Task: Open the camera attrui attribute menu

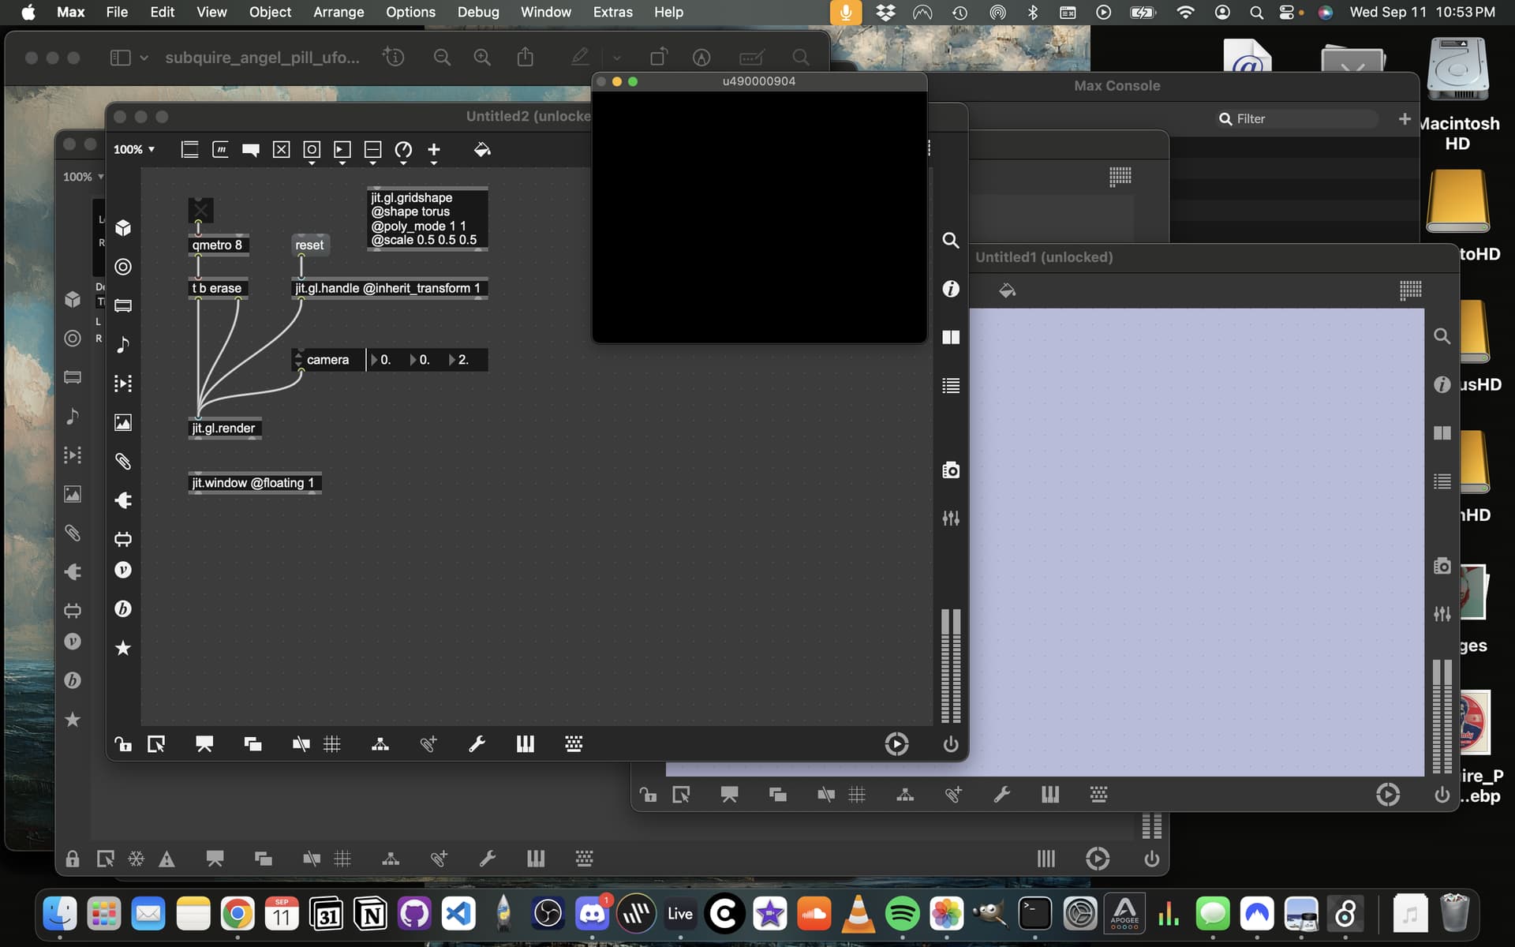Action: [328, 360]
